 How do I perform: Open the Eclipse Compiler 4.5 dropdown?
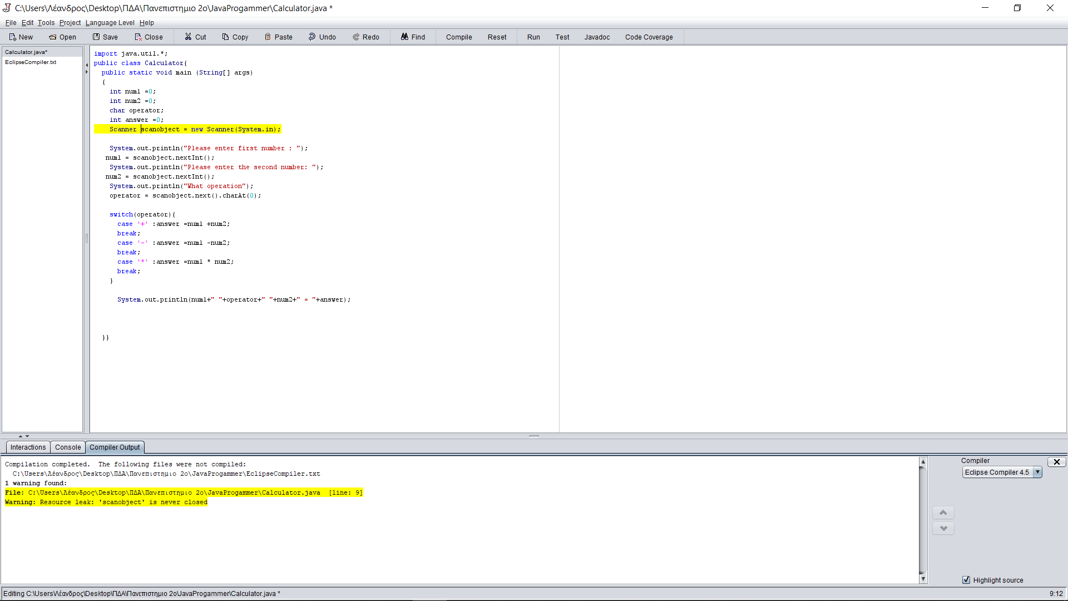[1037, 472]
